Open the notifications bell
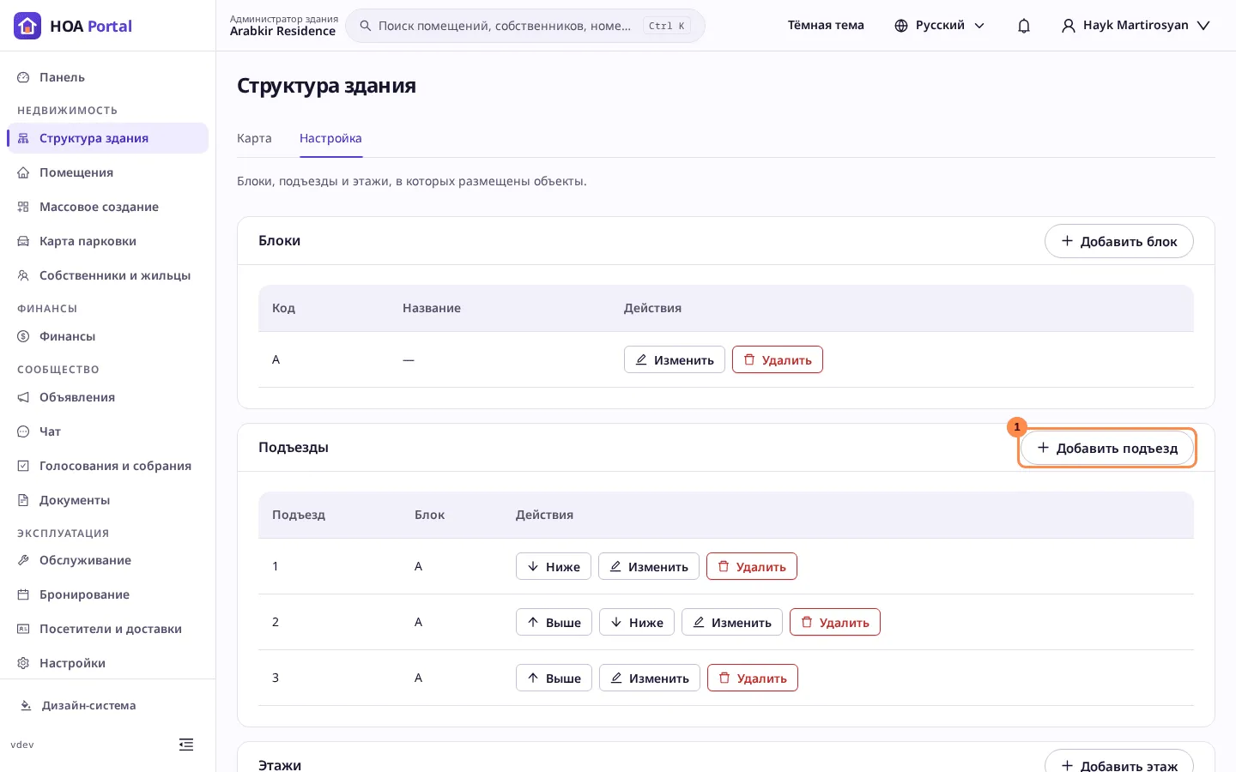 [1024, 26]
